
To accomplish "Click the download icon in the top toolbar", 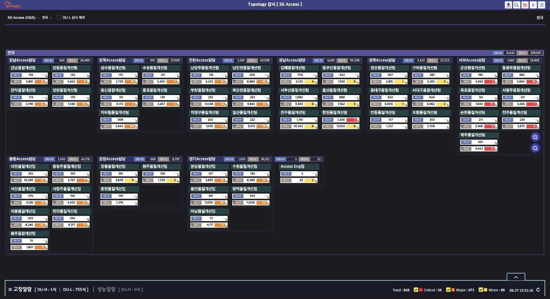I will (508, 5).
